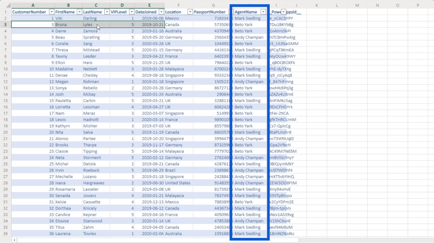
Task: Click the cell containing 'Hadnott'
Action: click(96, 120)
